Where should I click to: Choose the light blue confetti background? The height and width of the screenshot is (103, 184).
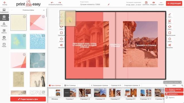(38, 41)
